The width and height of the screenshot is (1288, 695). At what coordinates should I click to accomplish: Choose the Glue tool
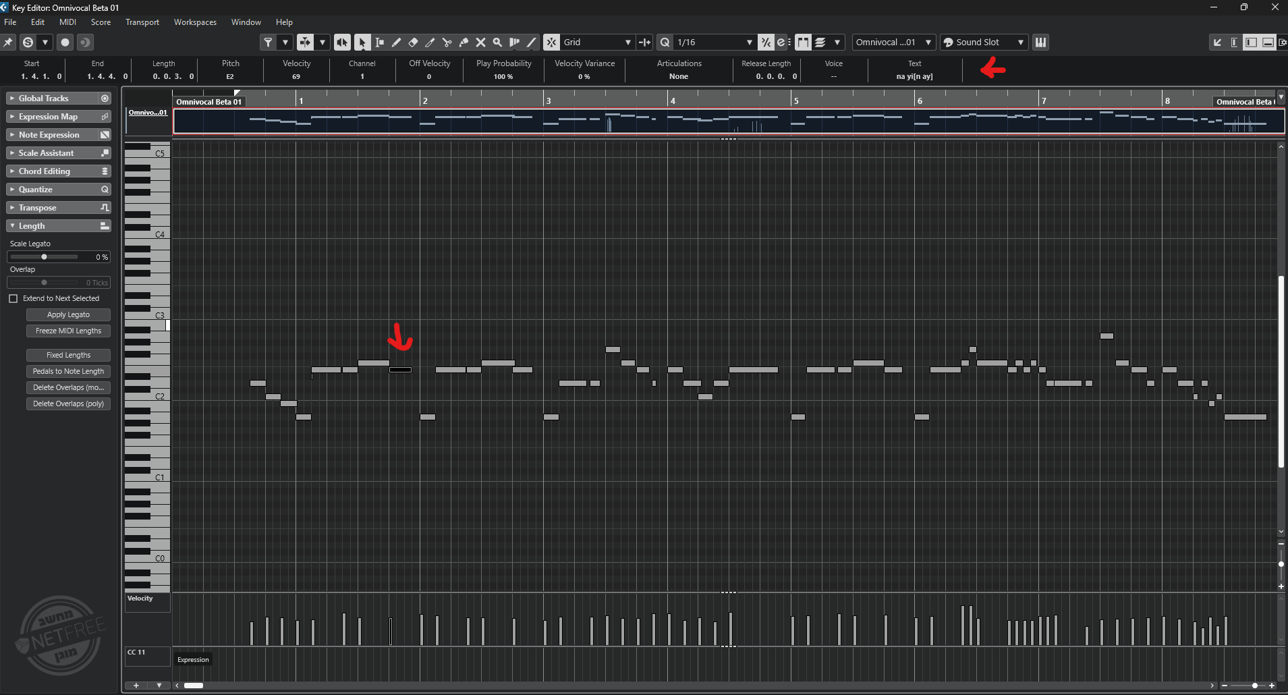(464, 43)
